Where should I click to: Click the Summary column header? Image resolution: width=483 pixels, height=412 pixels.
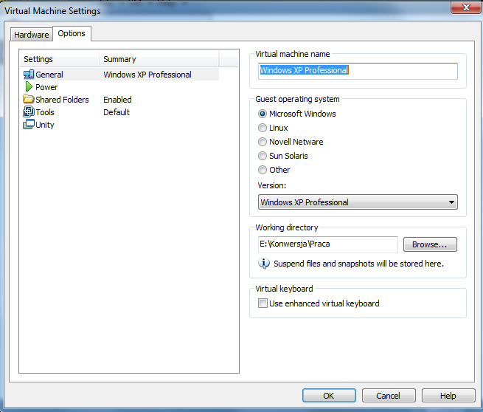tap(159, 59)
